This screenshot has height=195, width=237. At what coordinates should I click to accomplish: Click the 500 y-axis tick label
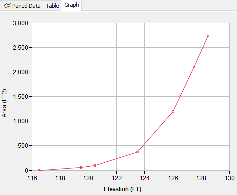[x=23, y=146]
